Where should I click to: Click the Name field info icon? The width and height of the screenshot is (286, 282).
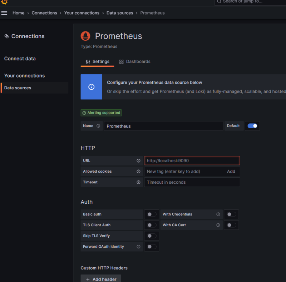[98, 126]
